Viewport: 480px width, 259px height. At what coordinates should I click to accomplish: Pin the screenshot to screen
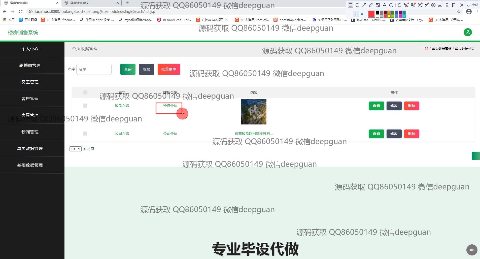pos(427,5)
